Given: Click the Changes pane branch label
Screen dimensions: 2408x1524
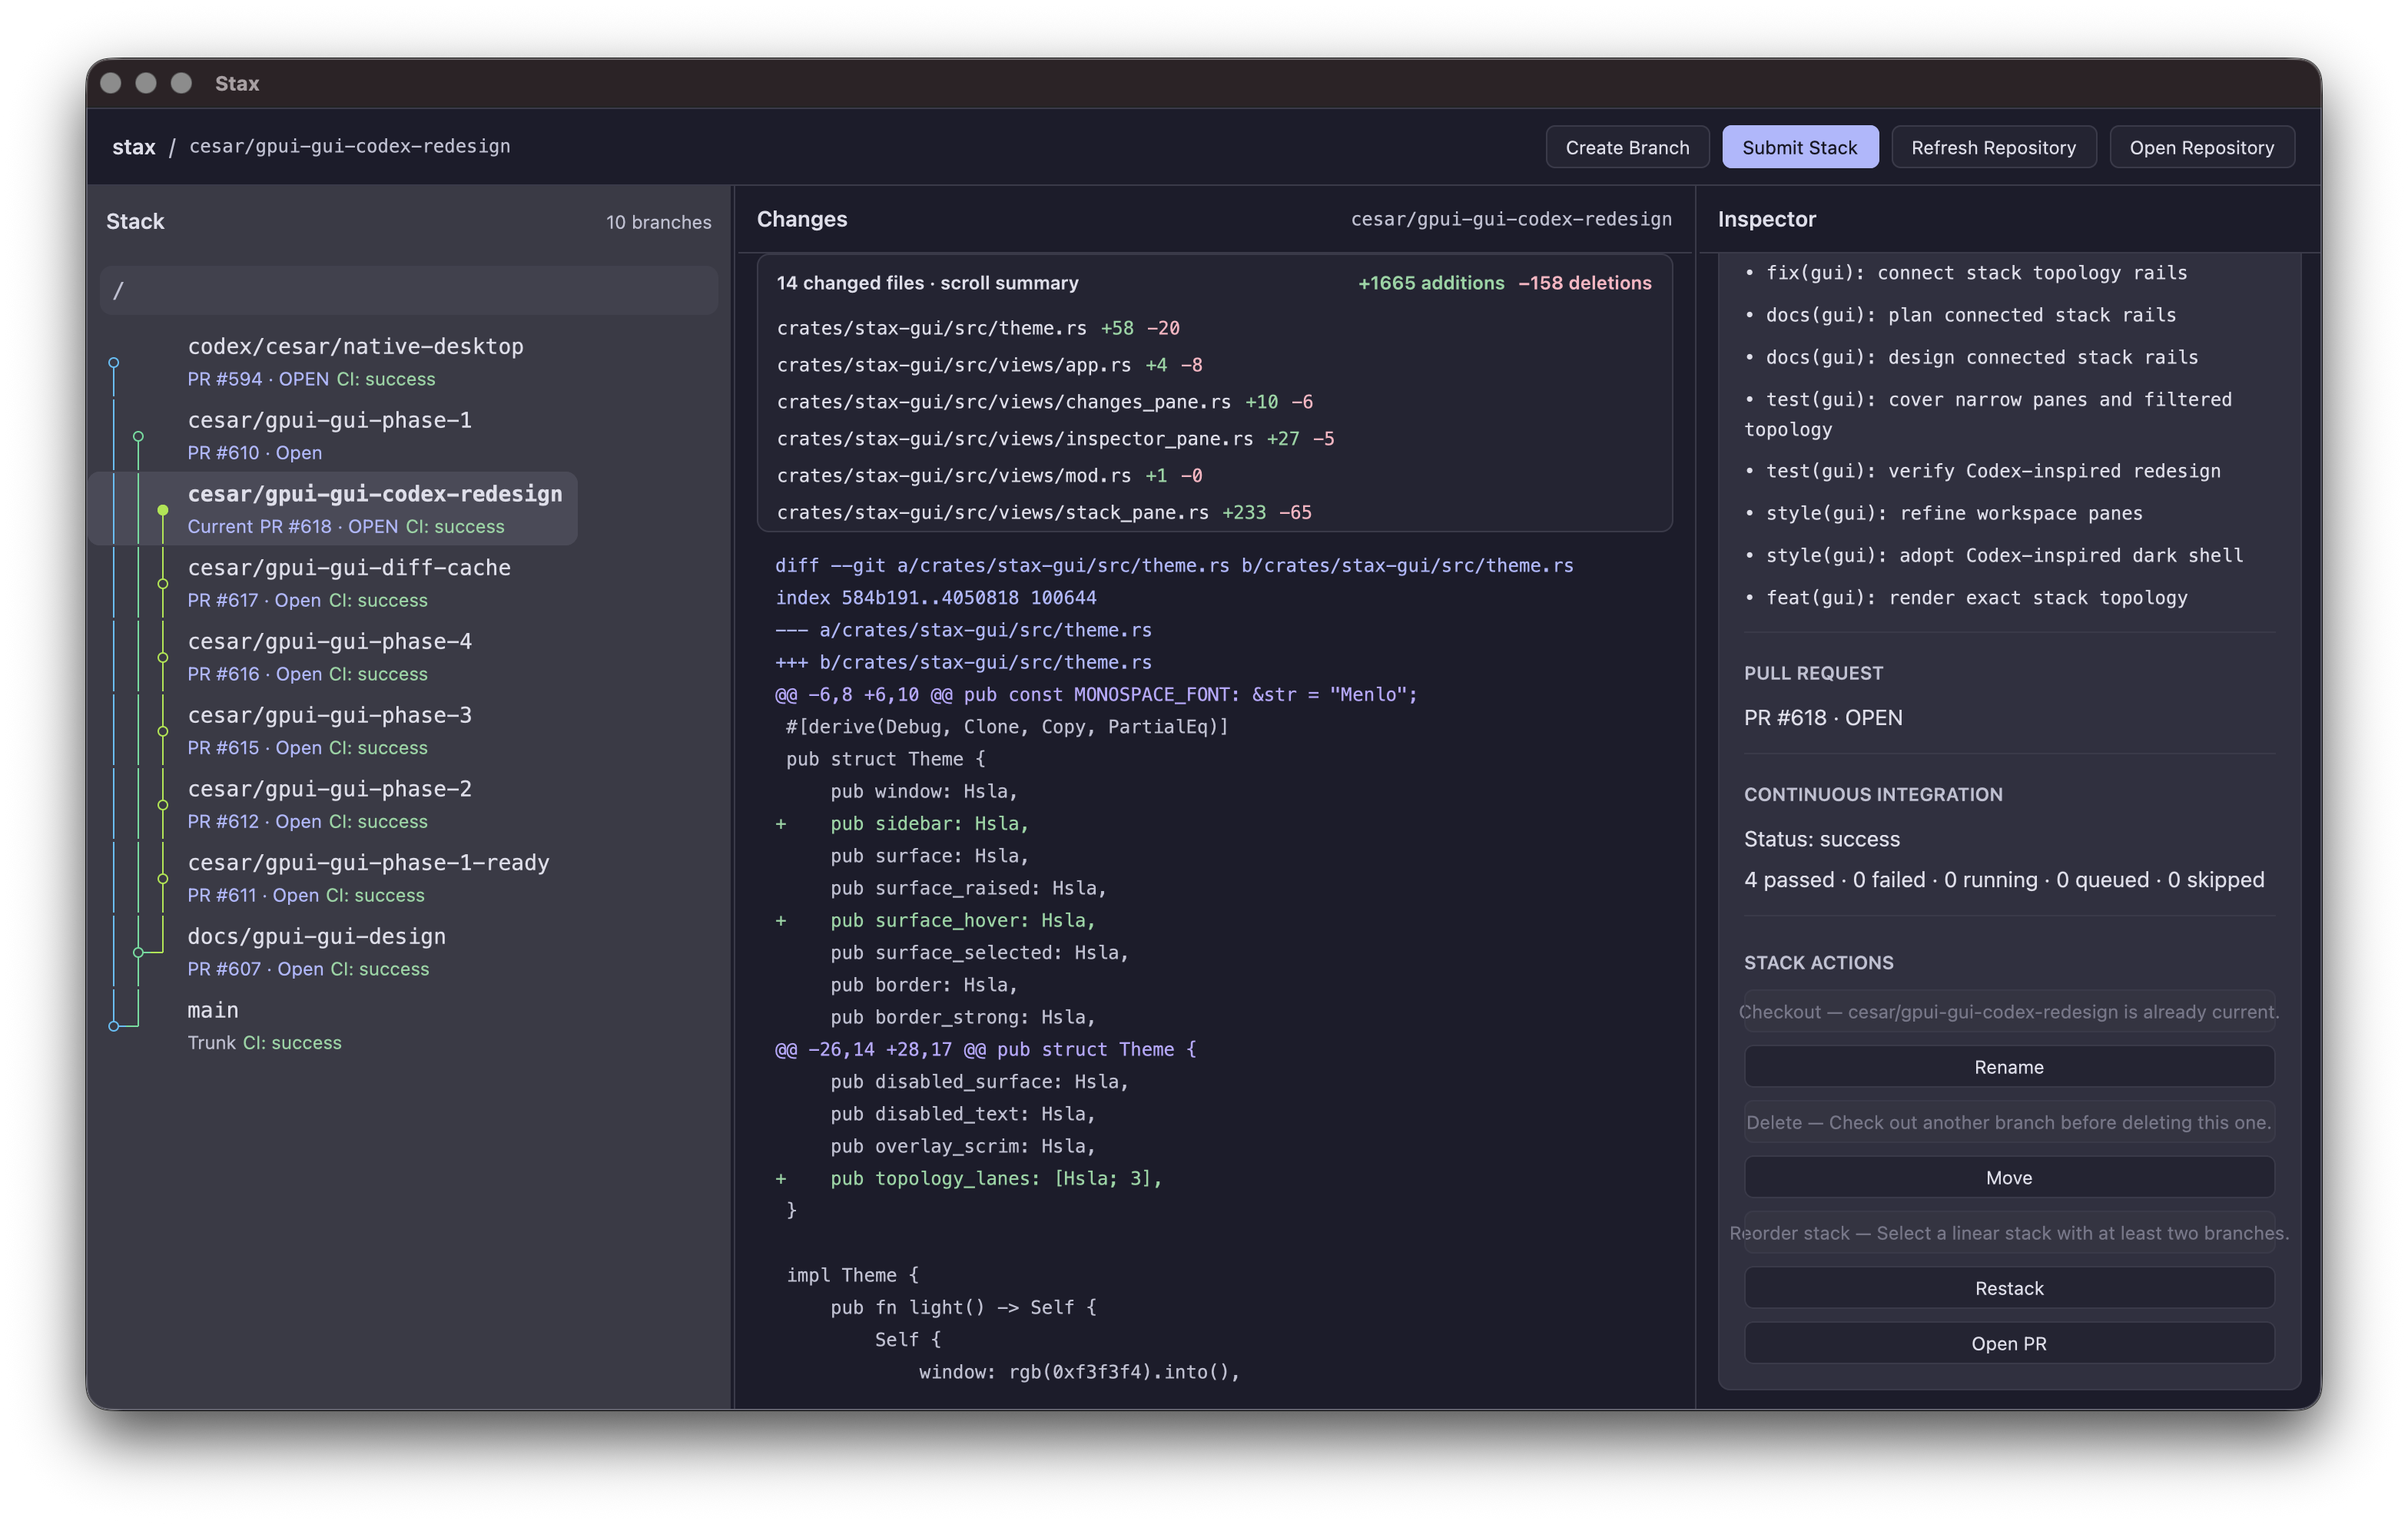Looking at the screenshot, I should [x=1511, y=219].
